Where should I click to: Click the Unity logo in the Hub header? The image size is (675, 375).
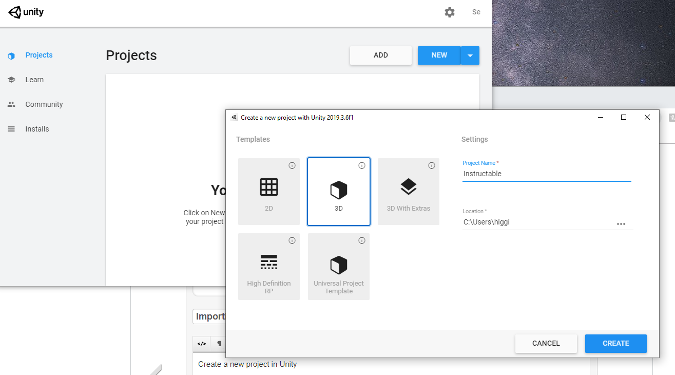click(x=26, y=12)
